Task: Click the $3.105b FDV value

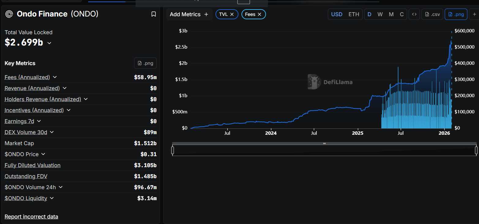Action: tap(145, 165)
